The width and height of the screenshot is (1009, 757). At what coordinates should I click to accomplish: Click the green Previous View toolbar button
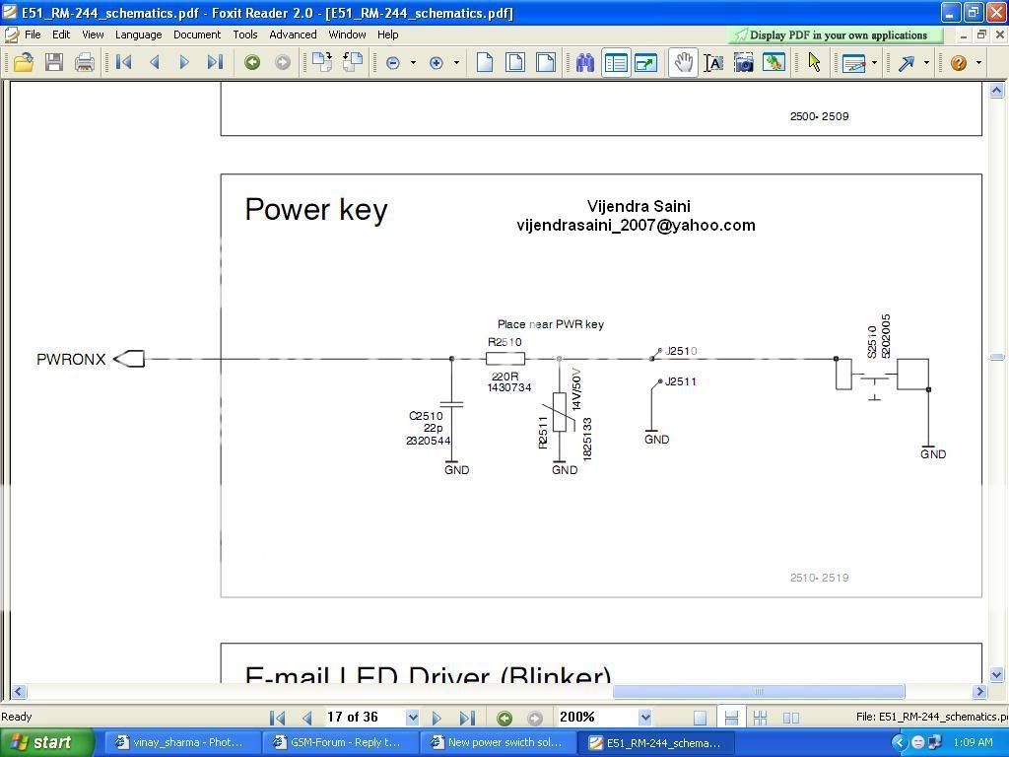[x=252, y=62]
